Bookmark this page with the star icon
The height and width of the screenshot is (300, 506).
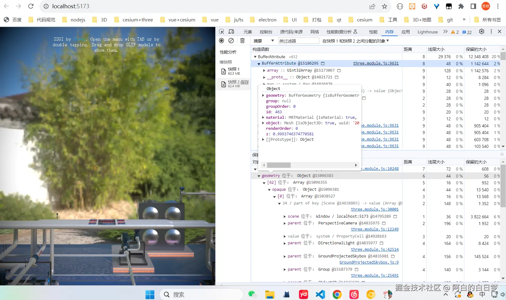(x=384, y=6)
